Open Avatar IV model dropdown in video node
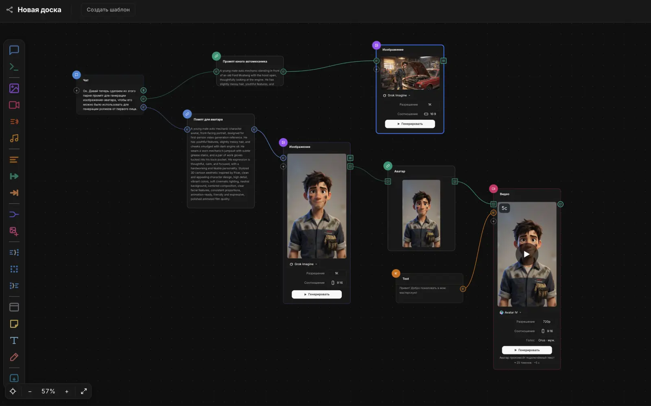 pyautogui.click(x=510, y=313)
